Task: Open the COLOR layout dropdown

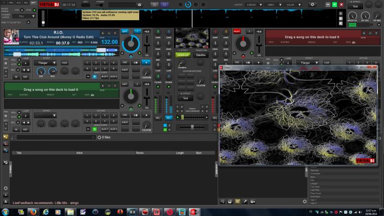Action: coord(293,5)
